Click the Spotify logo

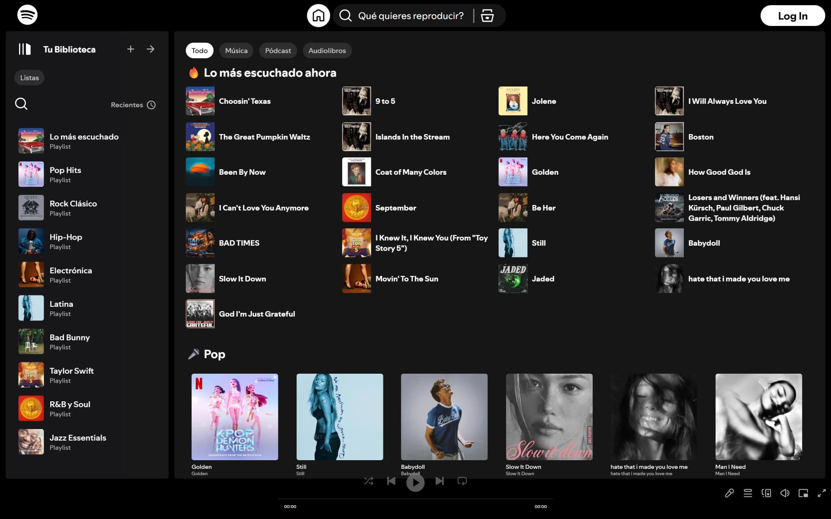coord(27,15)
